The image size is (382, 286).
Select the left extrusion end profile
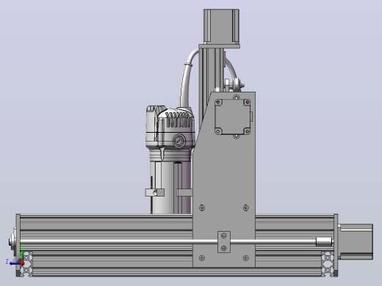[26, 264]
